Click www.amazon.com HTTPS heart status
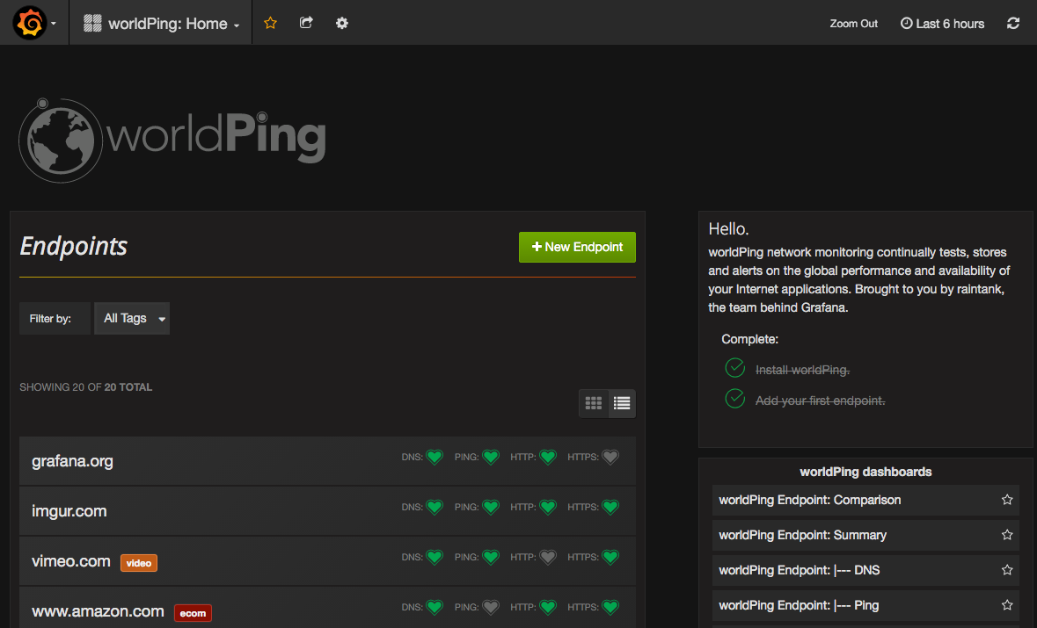Screen dimensions: 1037x628 coord(610,608)
